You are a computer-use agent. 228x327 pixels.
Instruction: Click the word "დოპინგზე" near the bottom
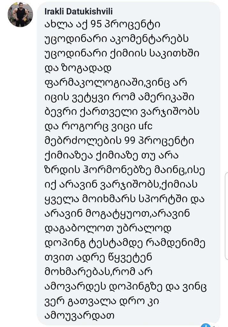[135, 287]
